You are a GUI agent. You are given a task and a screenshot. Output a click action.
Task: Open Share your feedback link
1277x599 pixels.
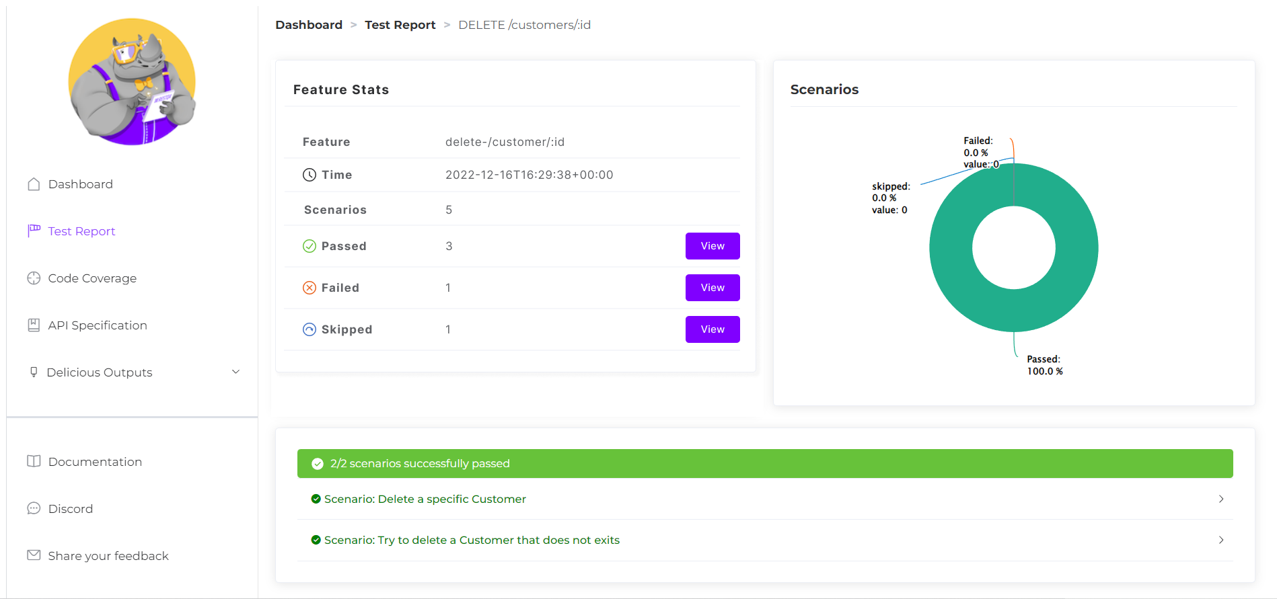pyautogui.click(x=108, y=556)
